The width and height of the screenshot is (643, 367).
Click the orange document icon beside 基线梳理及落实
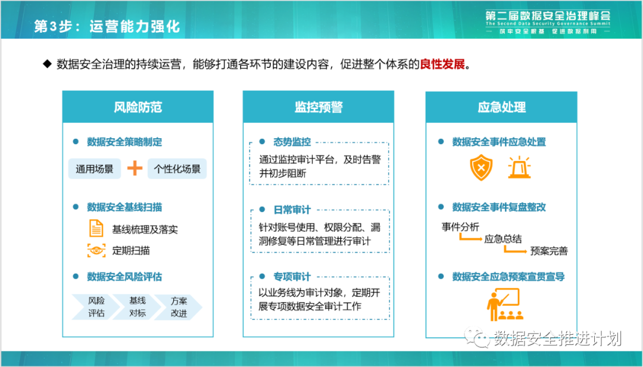(x=96, y=228)
